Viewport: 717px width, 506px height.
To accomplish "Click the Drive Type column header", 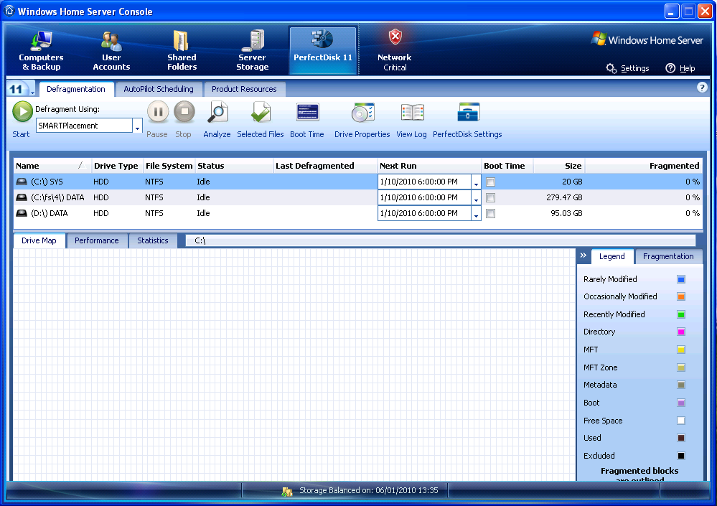I will click(x=116, y=166).
